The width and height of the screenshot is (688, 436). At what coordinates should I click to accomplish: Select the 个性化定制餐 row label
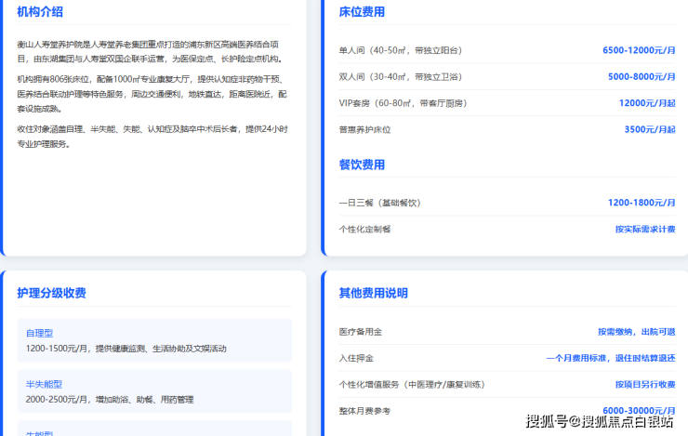click(364, 230)
